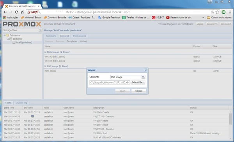
Task: Open the Tarefas - Folhas de bookmark
Action: tap(136, 18)
